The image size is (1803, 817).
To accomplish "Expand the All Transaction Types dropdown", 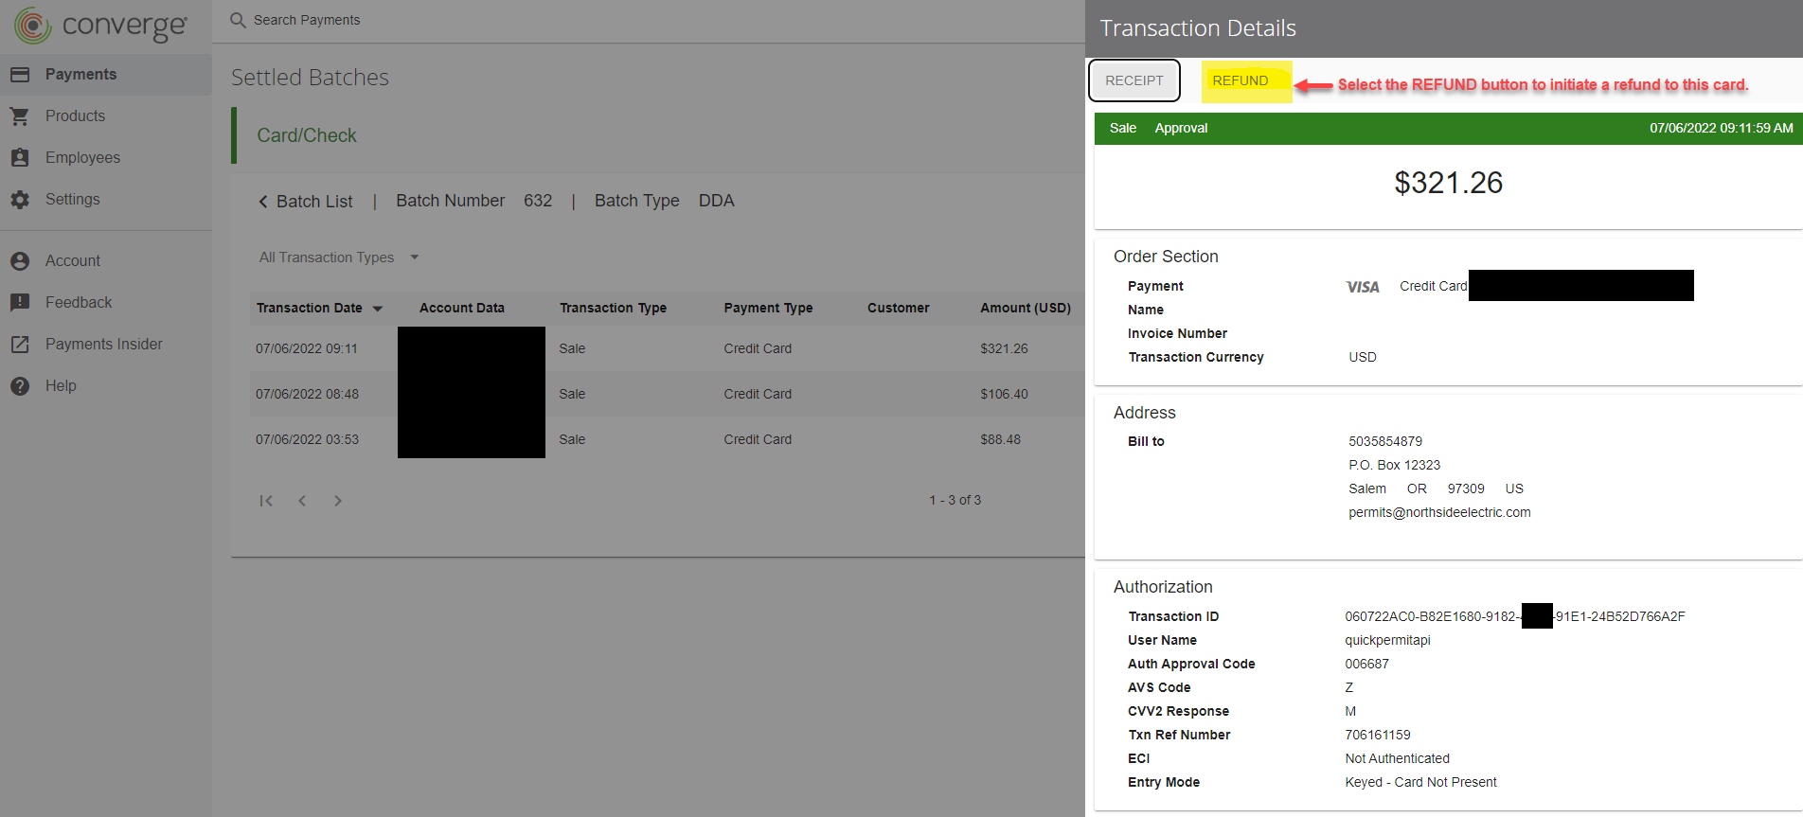I will [x=414, y=258].
